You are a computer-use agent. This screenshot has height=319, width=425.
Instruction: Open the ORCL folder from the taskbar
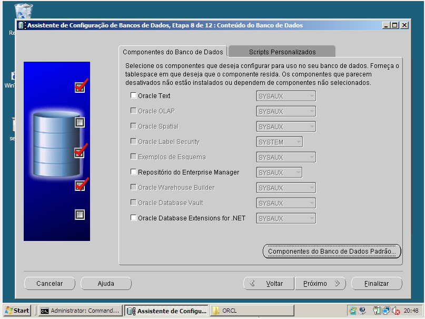[248, 311]
